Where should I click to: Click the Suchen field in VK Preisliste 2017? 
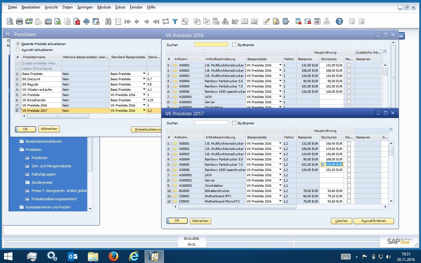211,123
